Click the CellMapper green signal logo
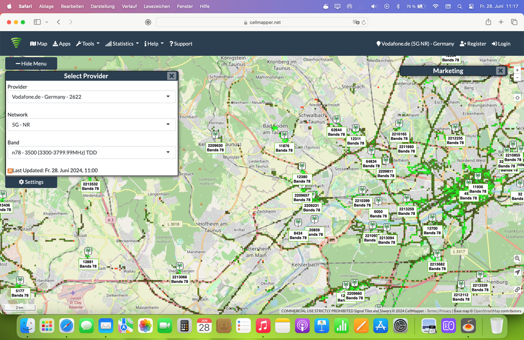Viewport: 524px width, 340px height. point(16,43)
